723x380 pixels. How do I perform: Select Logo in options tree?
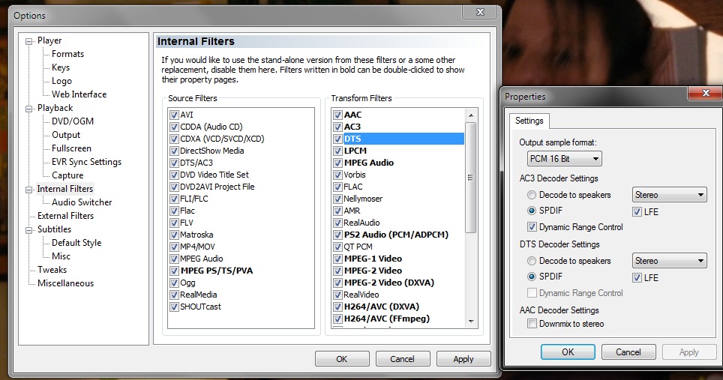coord(61,81)
